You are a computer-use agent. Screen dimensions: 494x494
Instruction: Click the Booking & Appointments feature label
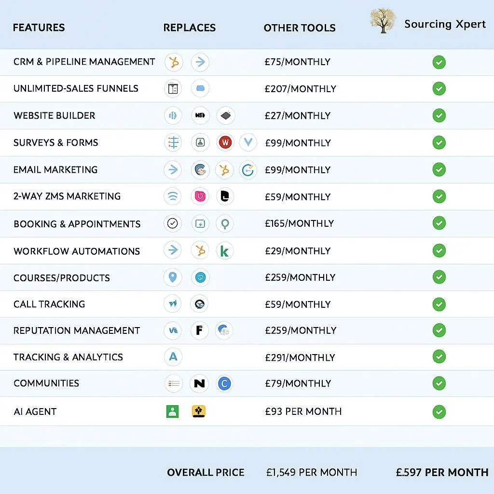(77, 224)
